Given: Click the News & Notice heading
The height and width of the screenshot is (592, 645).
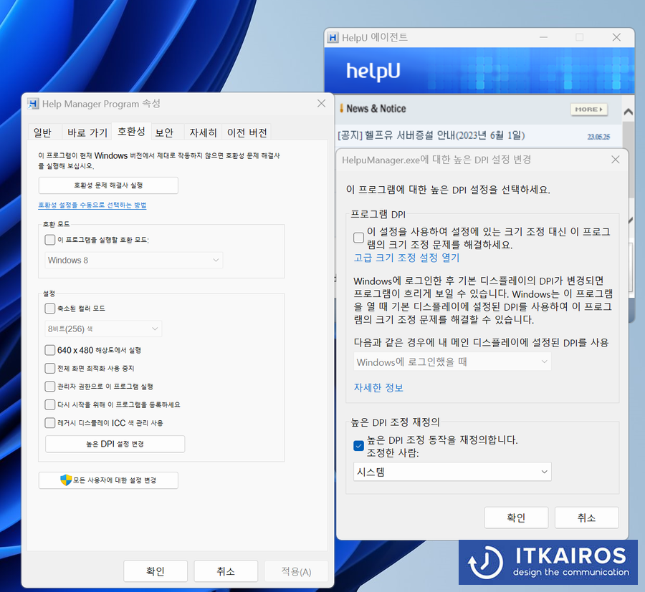Looking at the screenshot, I should coord(376,109).
